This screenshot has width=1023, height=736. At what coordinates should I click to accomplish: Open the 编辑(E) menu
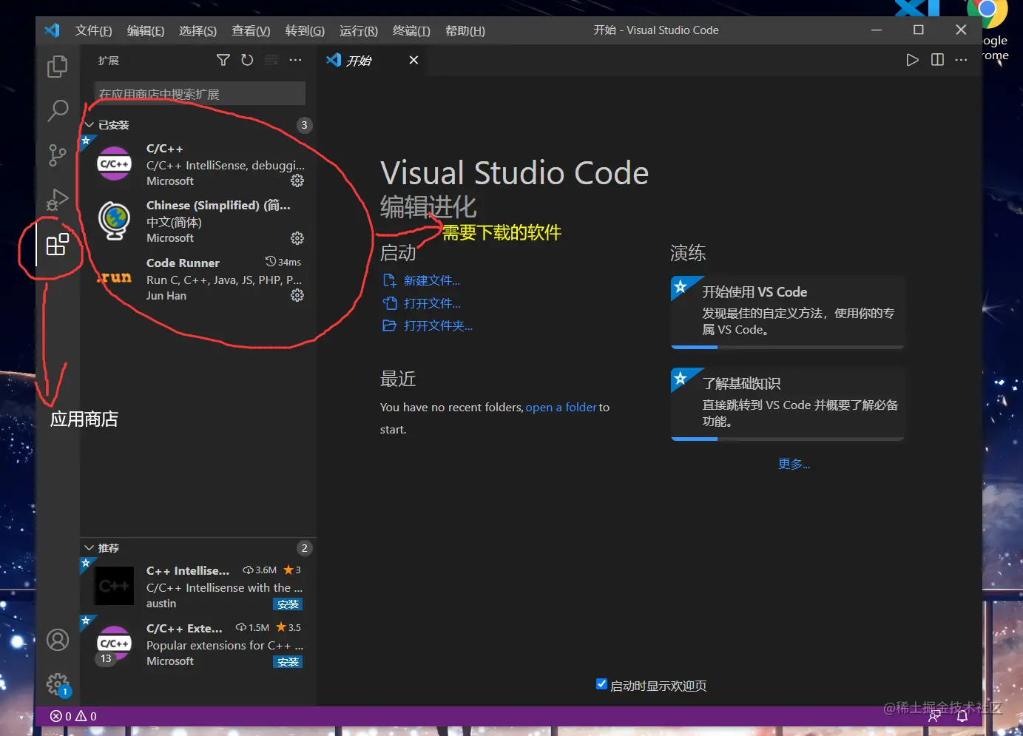(x=146, y=30)
